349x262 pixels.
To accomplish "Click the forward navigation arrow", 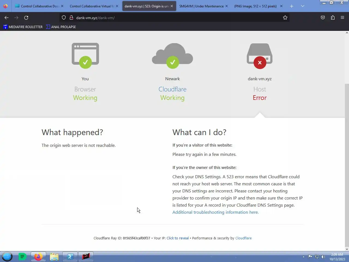I will [16, 18].
